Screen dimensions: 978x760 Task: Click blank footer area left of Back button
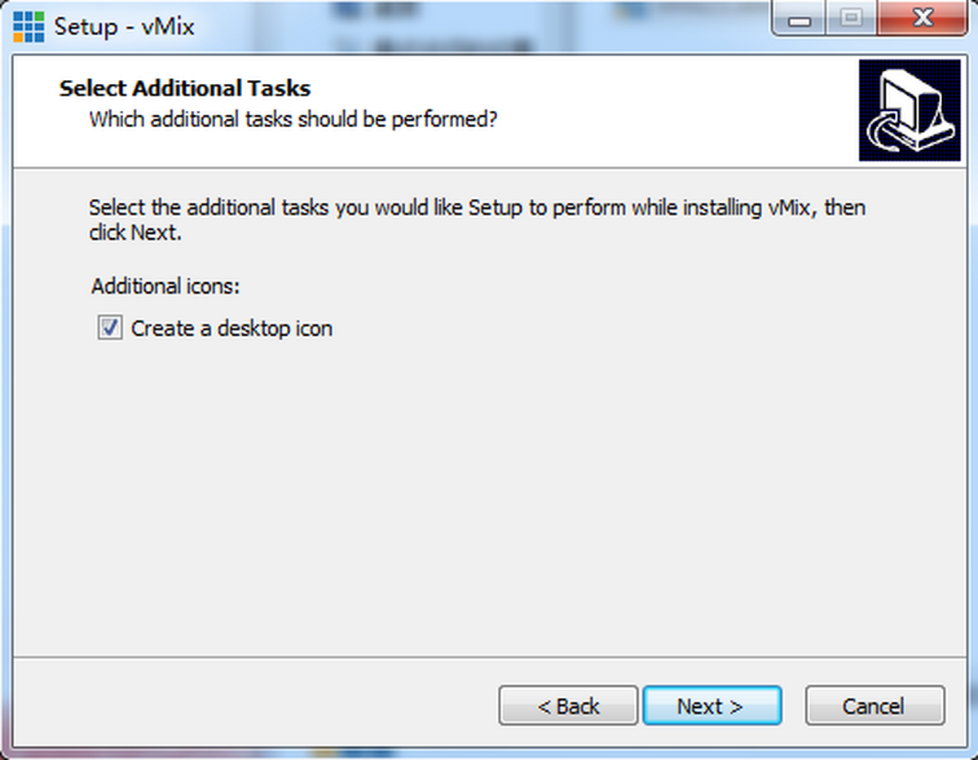tap(244, 705)
